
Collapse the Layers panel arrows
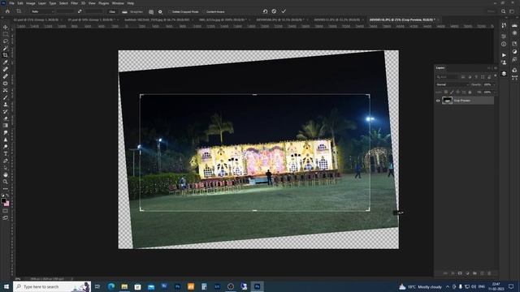point(489,68)
